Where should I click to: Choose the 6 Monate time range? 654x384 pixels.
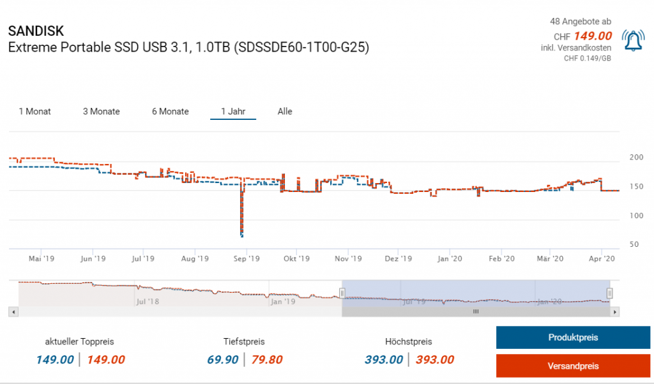[x=170, y=112]
